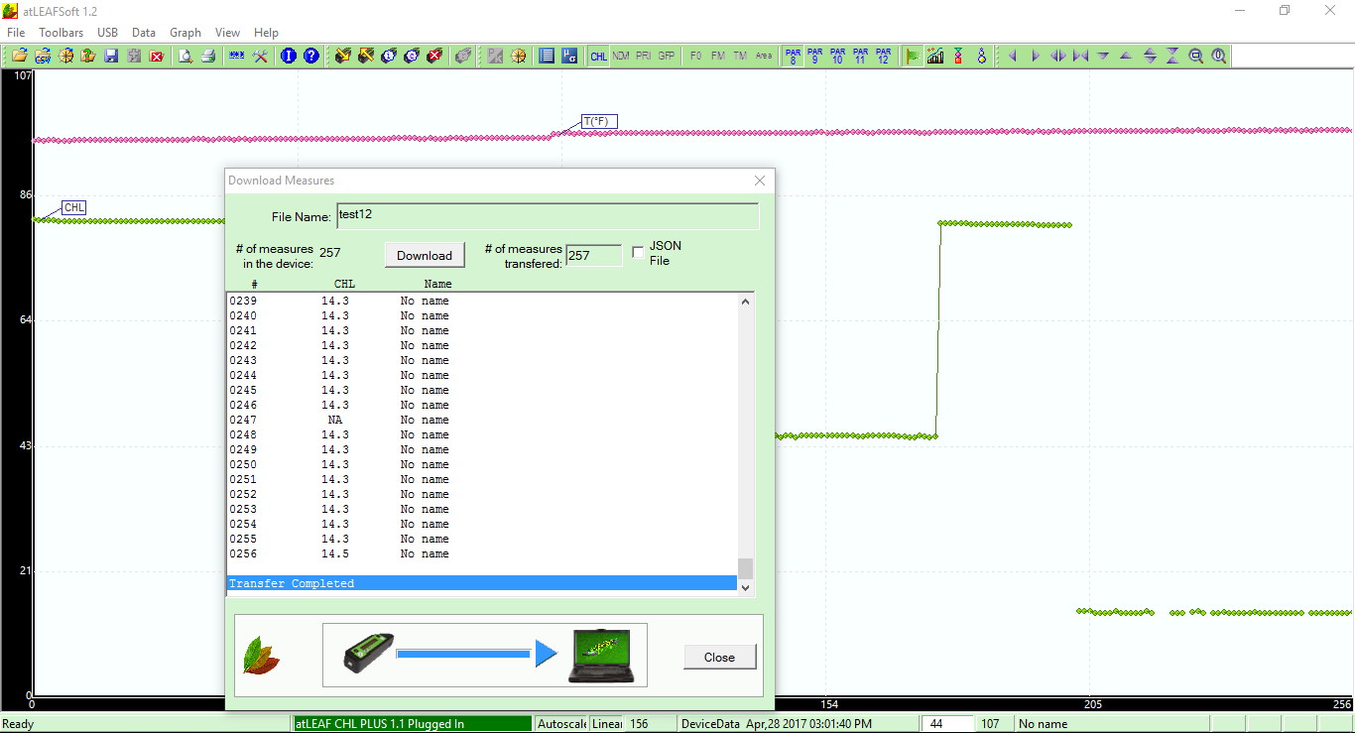Viewport: 1355px width, 733px height.
Task: Click the list scrollbar down arrow
Action: coord(746,587)
